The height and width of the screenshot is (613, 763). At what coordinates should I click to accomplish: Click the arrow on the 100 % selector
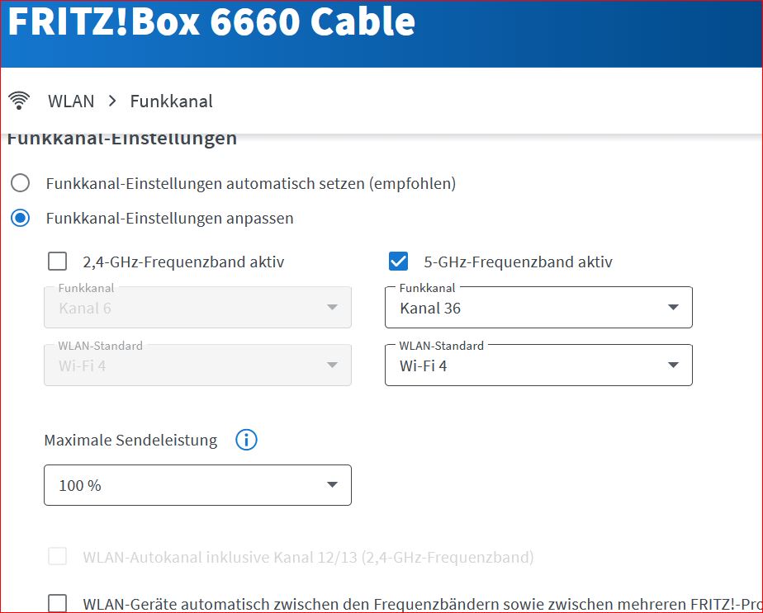tap(332, 485)
